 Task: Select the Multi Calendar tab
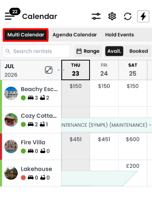tap(26, 35)
